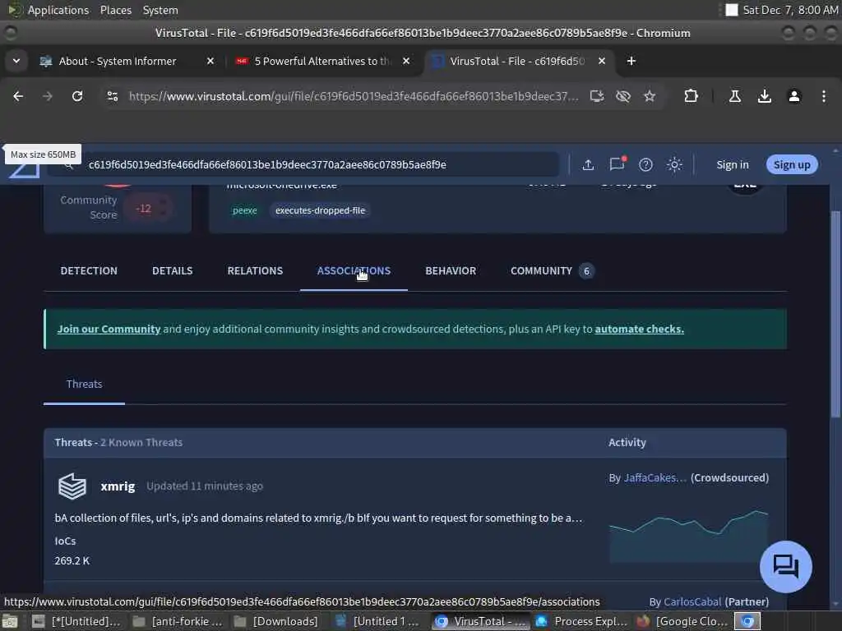Click the last Chromium icon in taskbar
This screenshot has width=842, height=631.
click(x=747, y=621)
